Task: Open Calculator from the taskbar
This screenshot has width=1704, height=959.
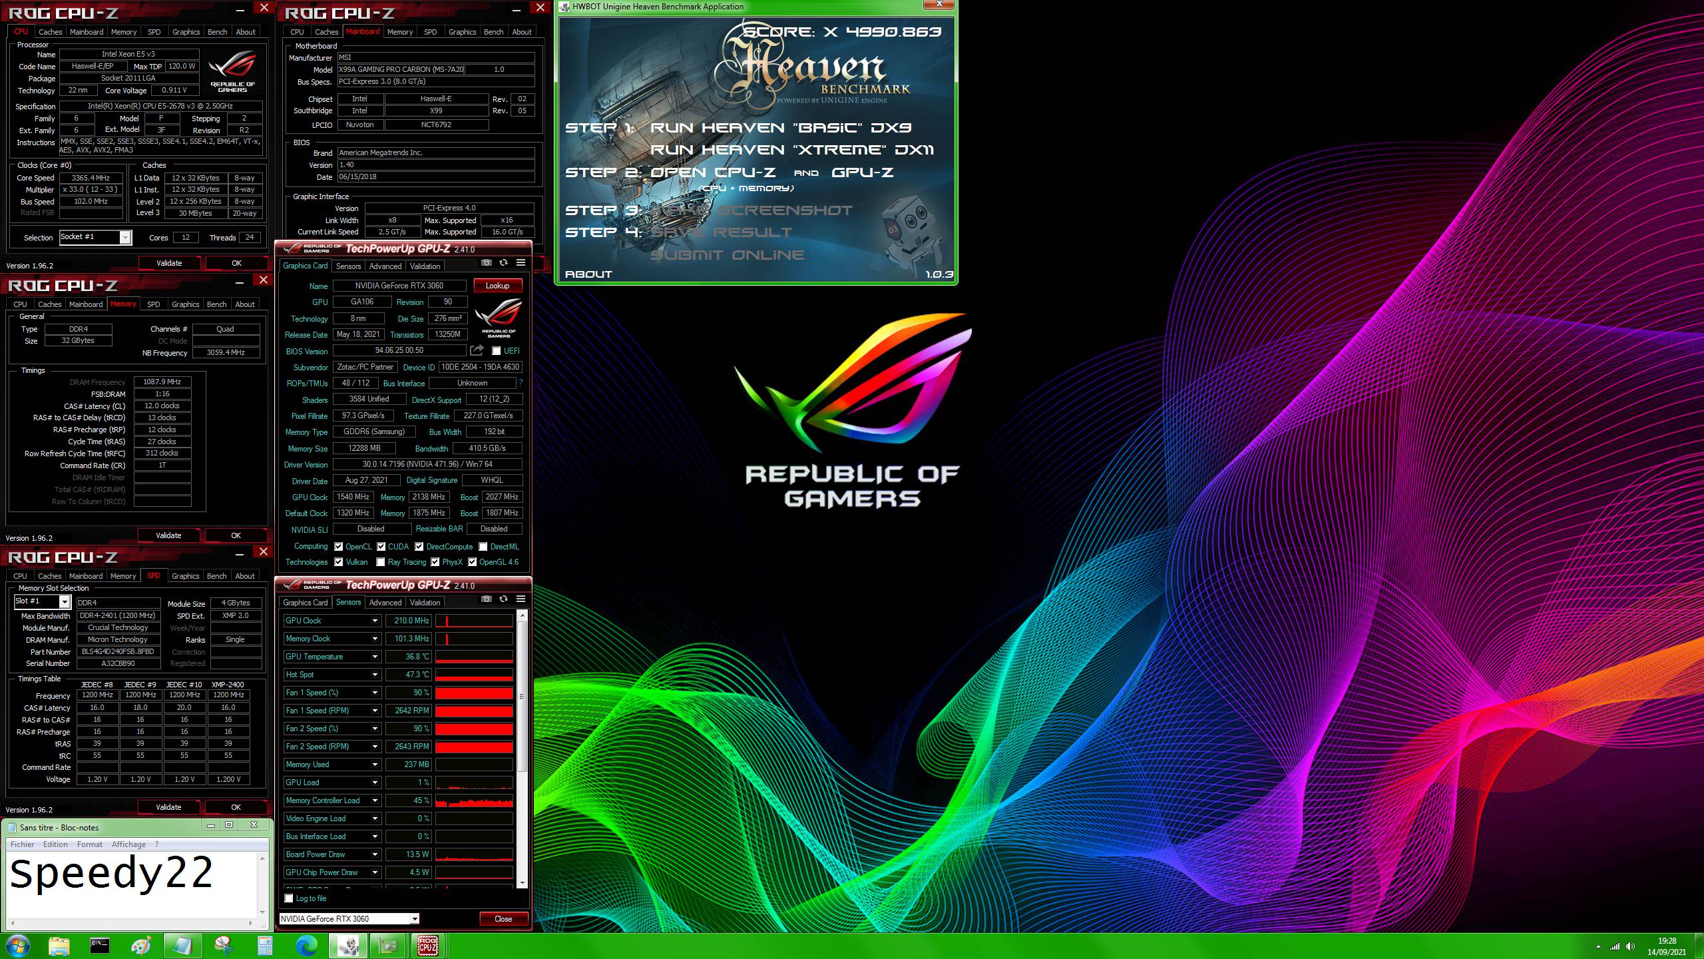Action: pos(265,946)
